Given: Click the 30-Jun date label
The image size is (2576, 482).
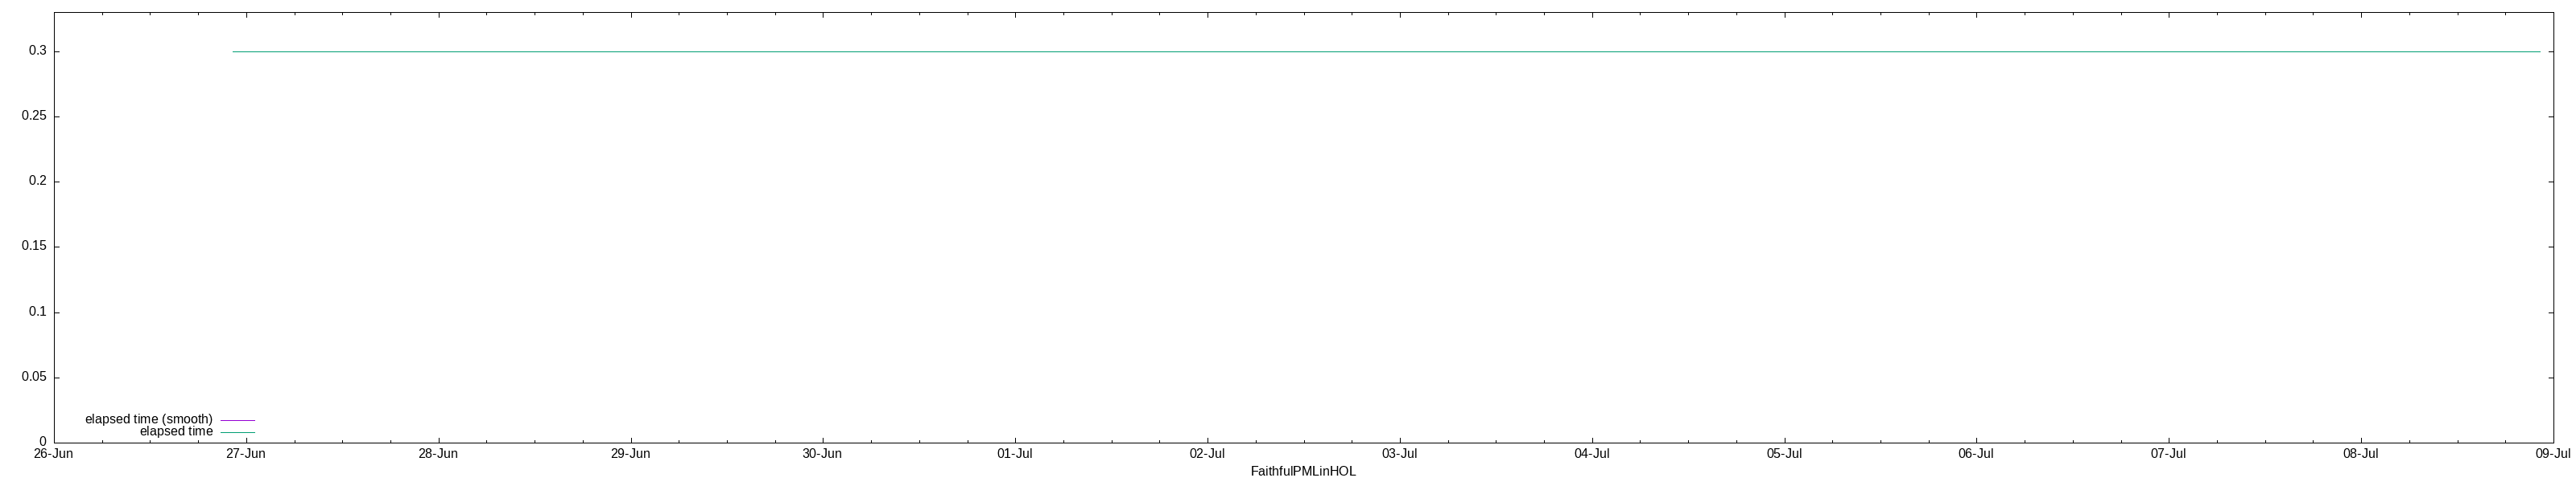Looking at the screenshot, I should (x=822, y=454).
